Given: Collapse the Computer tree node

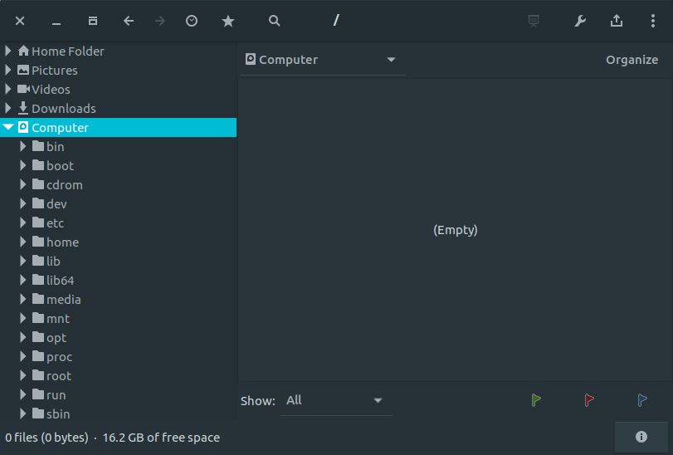Looking at the screenshot, I should click(8, 127).
